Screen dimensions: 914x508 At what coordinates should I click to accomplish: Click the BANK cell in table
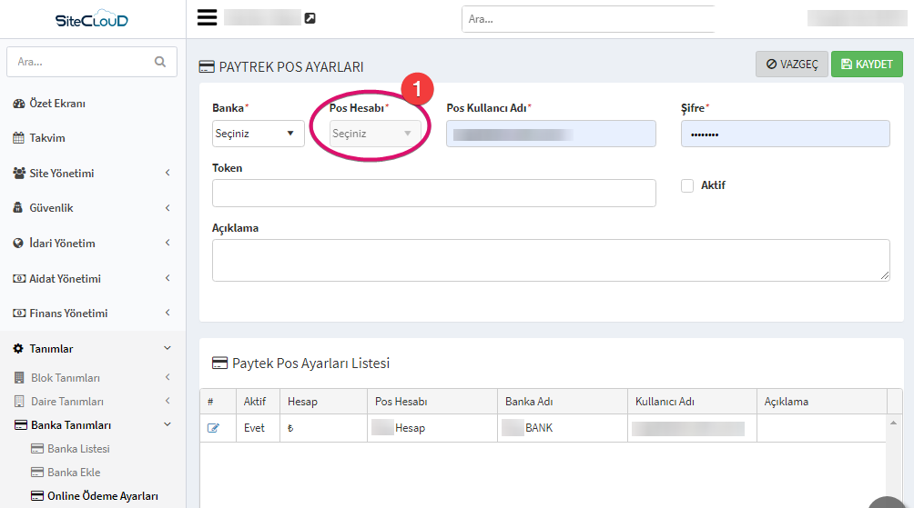tap(563, 428)
